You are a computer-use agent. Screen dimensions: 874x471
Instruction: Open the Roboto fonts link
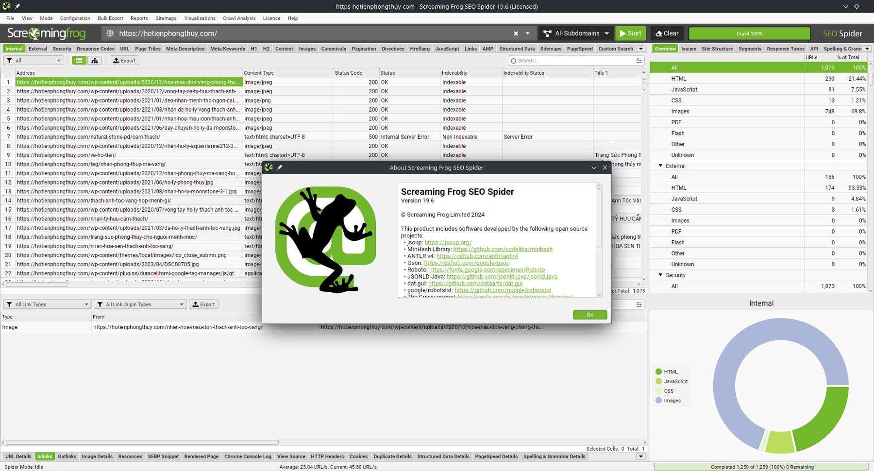tap(487, 269)
